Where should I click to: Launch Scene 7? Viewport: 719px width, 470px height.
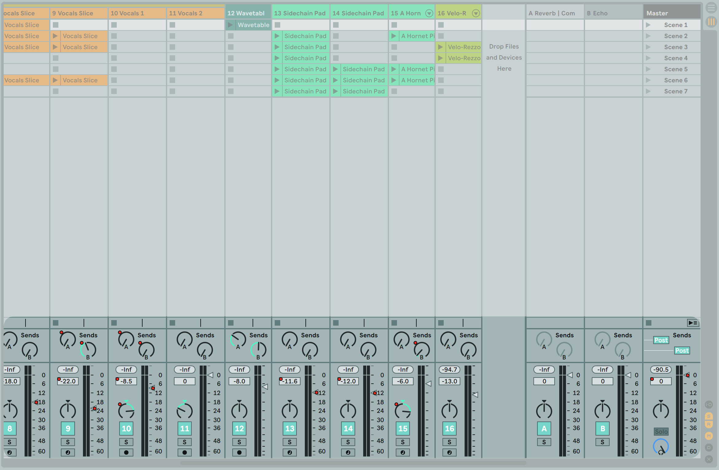pos(648,91)
